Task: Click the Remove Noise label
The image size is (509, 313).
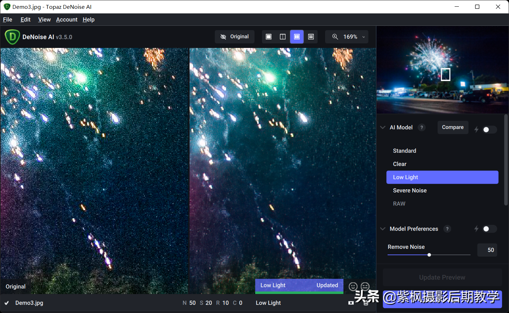Action: coord(406,247)
